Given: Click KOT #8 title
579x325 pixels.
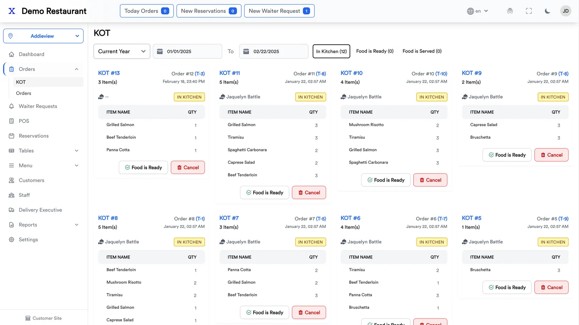Looking at the screenshot, I should (x=108, y=218).
